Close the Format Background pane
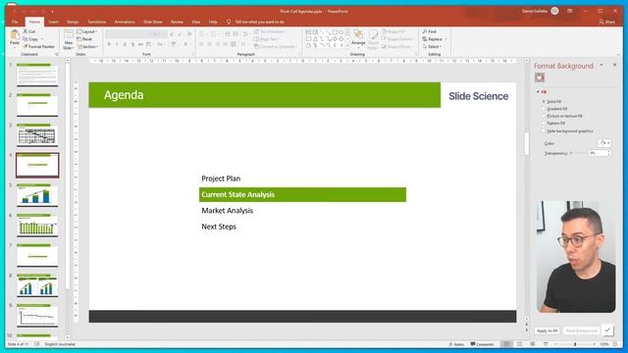628x353 pixels. click(x=615, y=65)
